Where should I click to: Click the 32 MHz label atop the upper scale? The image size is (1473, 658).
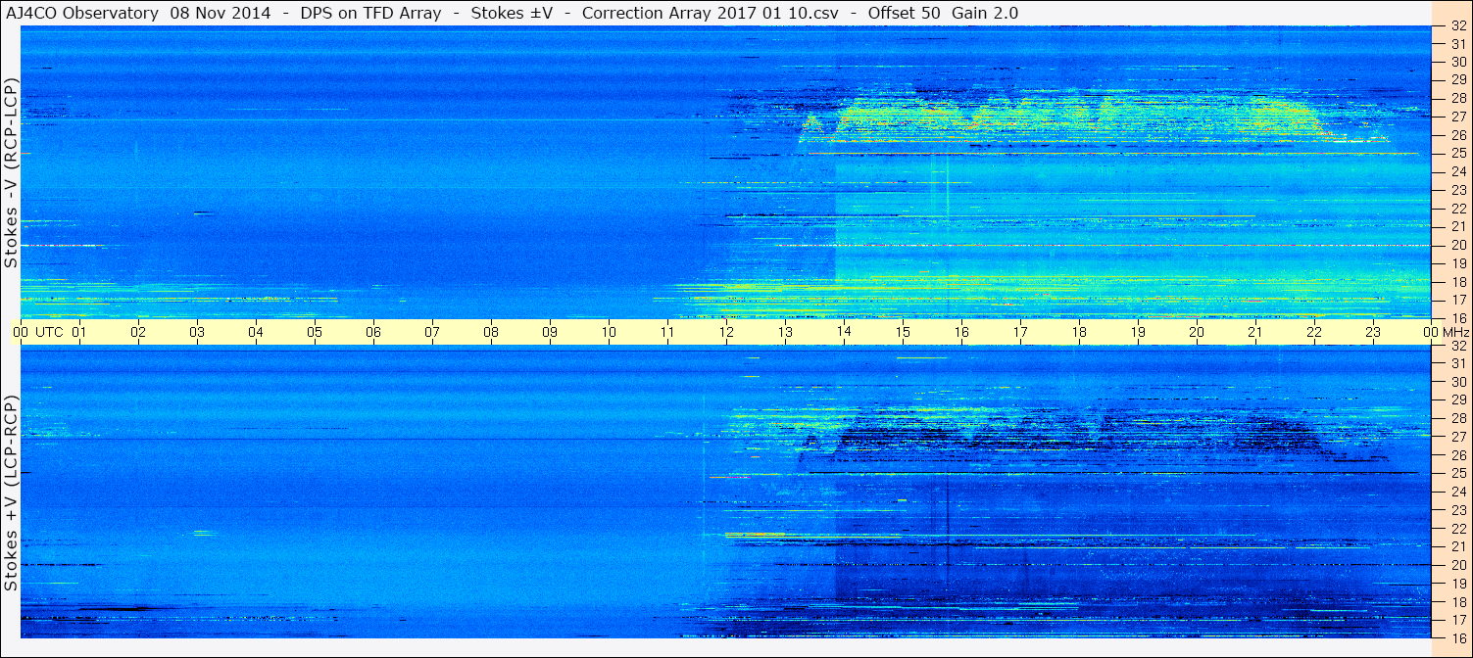pyautogui.click(x=1457, y=26)
